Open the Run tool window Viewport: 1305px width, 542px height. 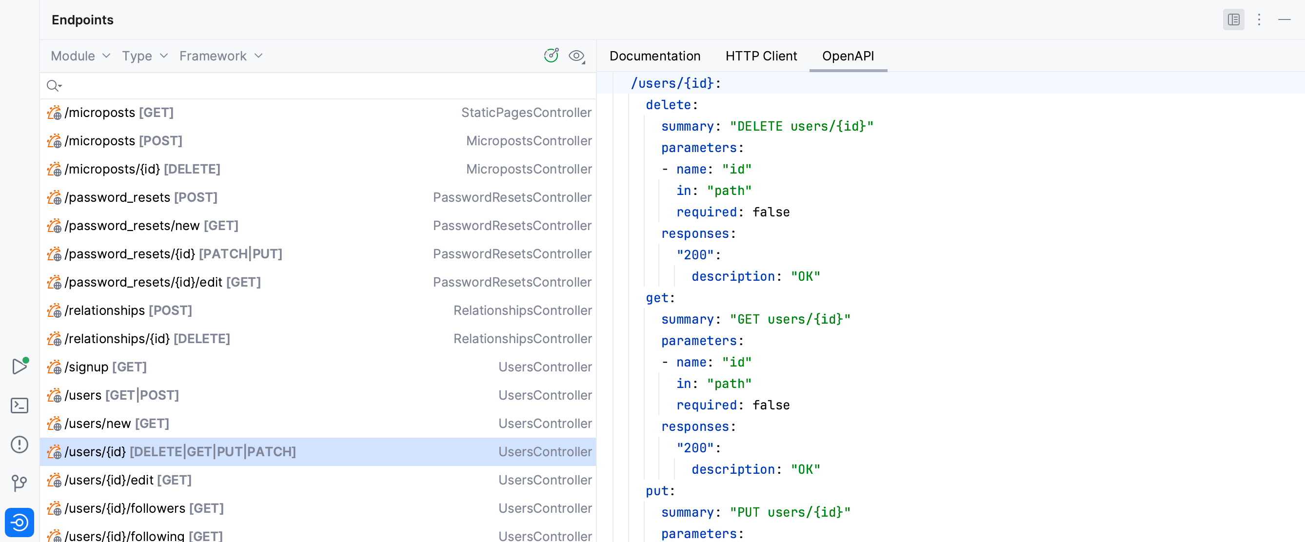pos(19,366)
